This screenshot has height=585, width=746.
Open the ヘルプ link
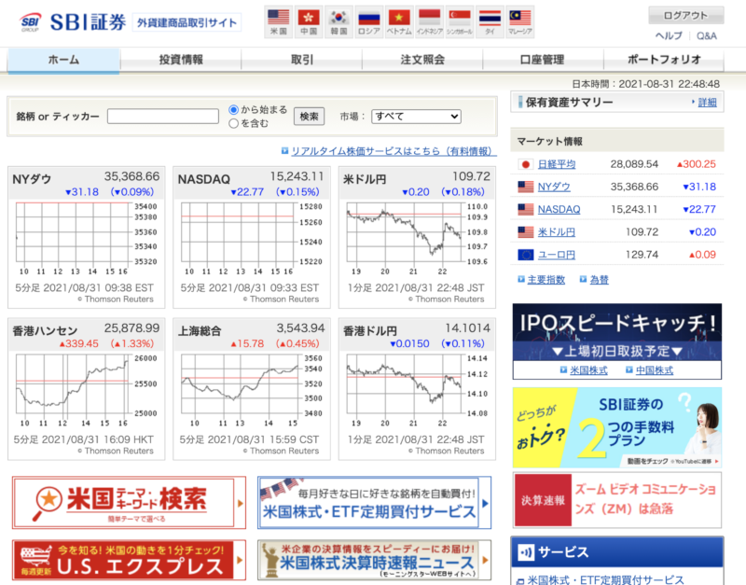(669, 36)
